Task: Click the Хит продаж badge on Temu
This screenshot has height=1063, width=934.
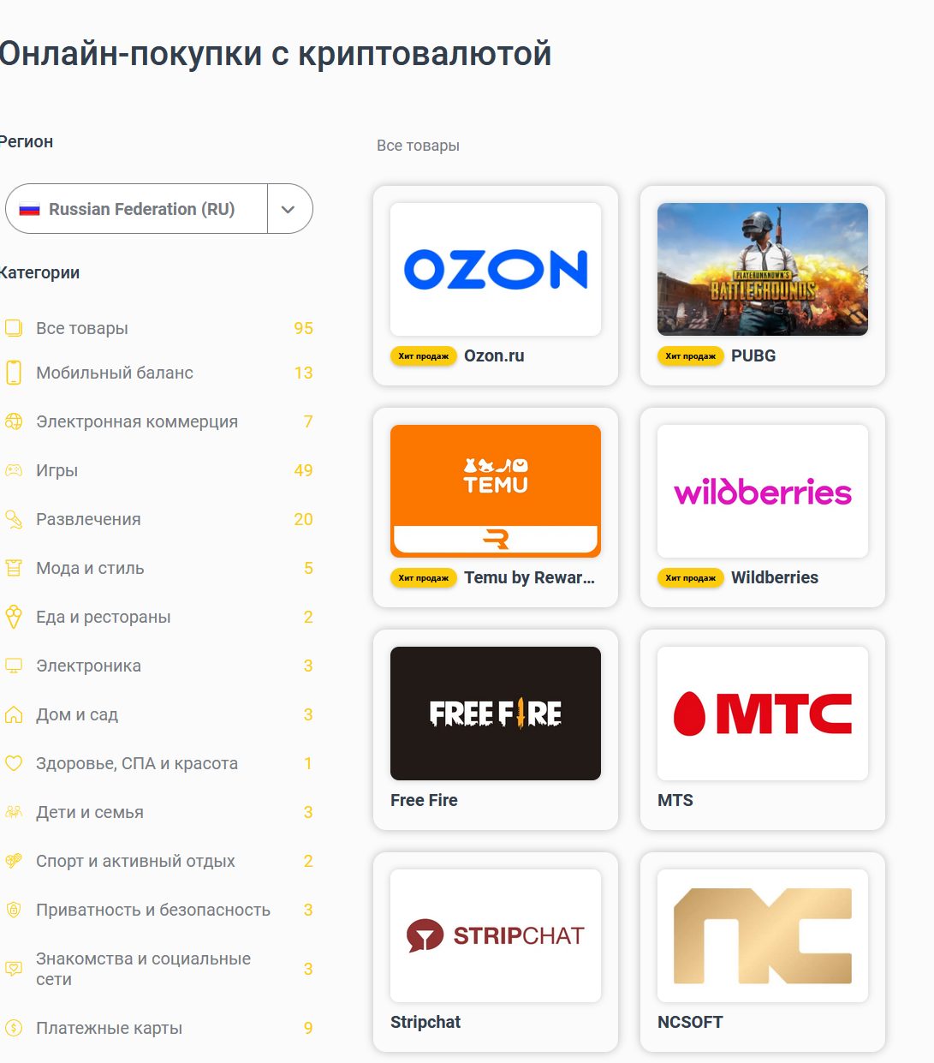Action: (424, 578)
